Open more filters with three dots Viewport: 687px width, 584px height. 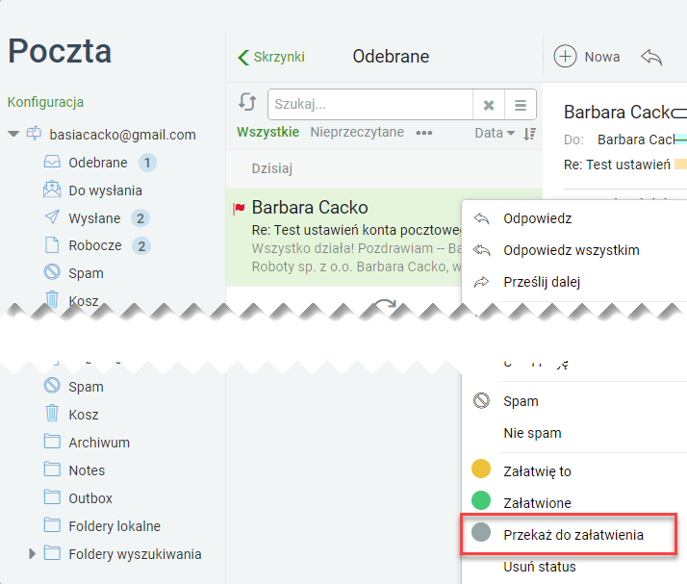point(423,133)
